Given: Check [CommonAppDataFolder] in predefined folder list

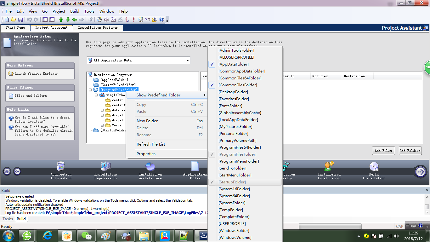Looking at the screenshot, I should (245, 71).
